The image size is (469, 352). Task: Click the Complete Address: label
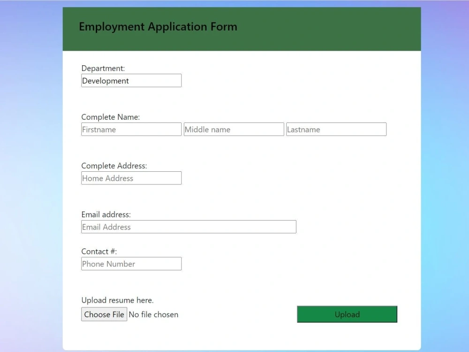pyautogui.click(x=114, y=166)
